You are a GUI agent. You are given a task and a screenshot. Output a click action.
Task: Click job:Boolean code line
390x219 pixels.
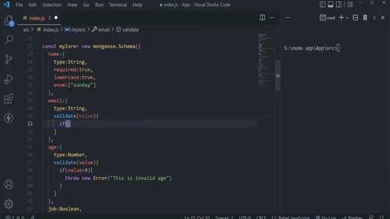[x=65, y=209]
